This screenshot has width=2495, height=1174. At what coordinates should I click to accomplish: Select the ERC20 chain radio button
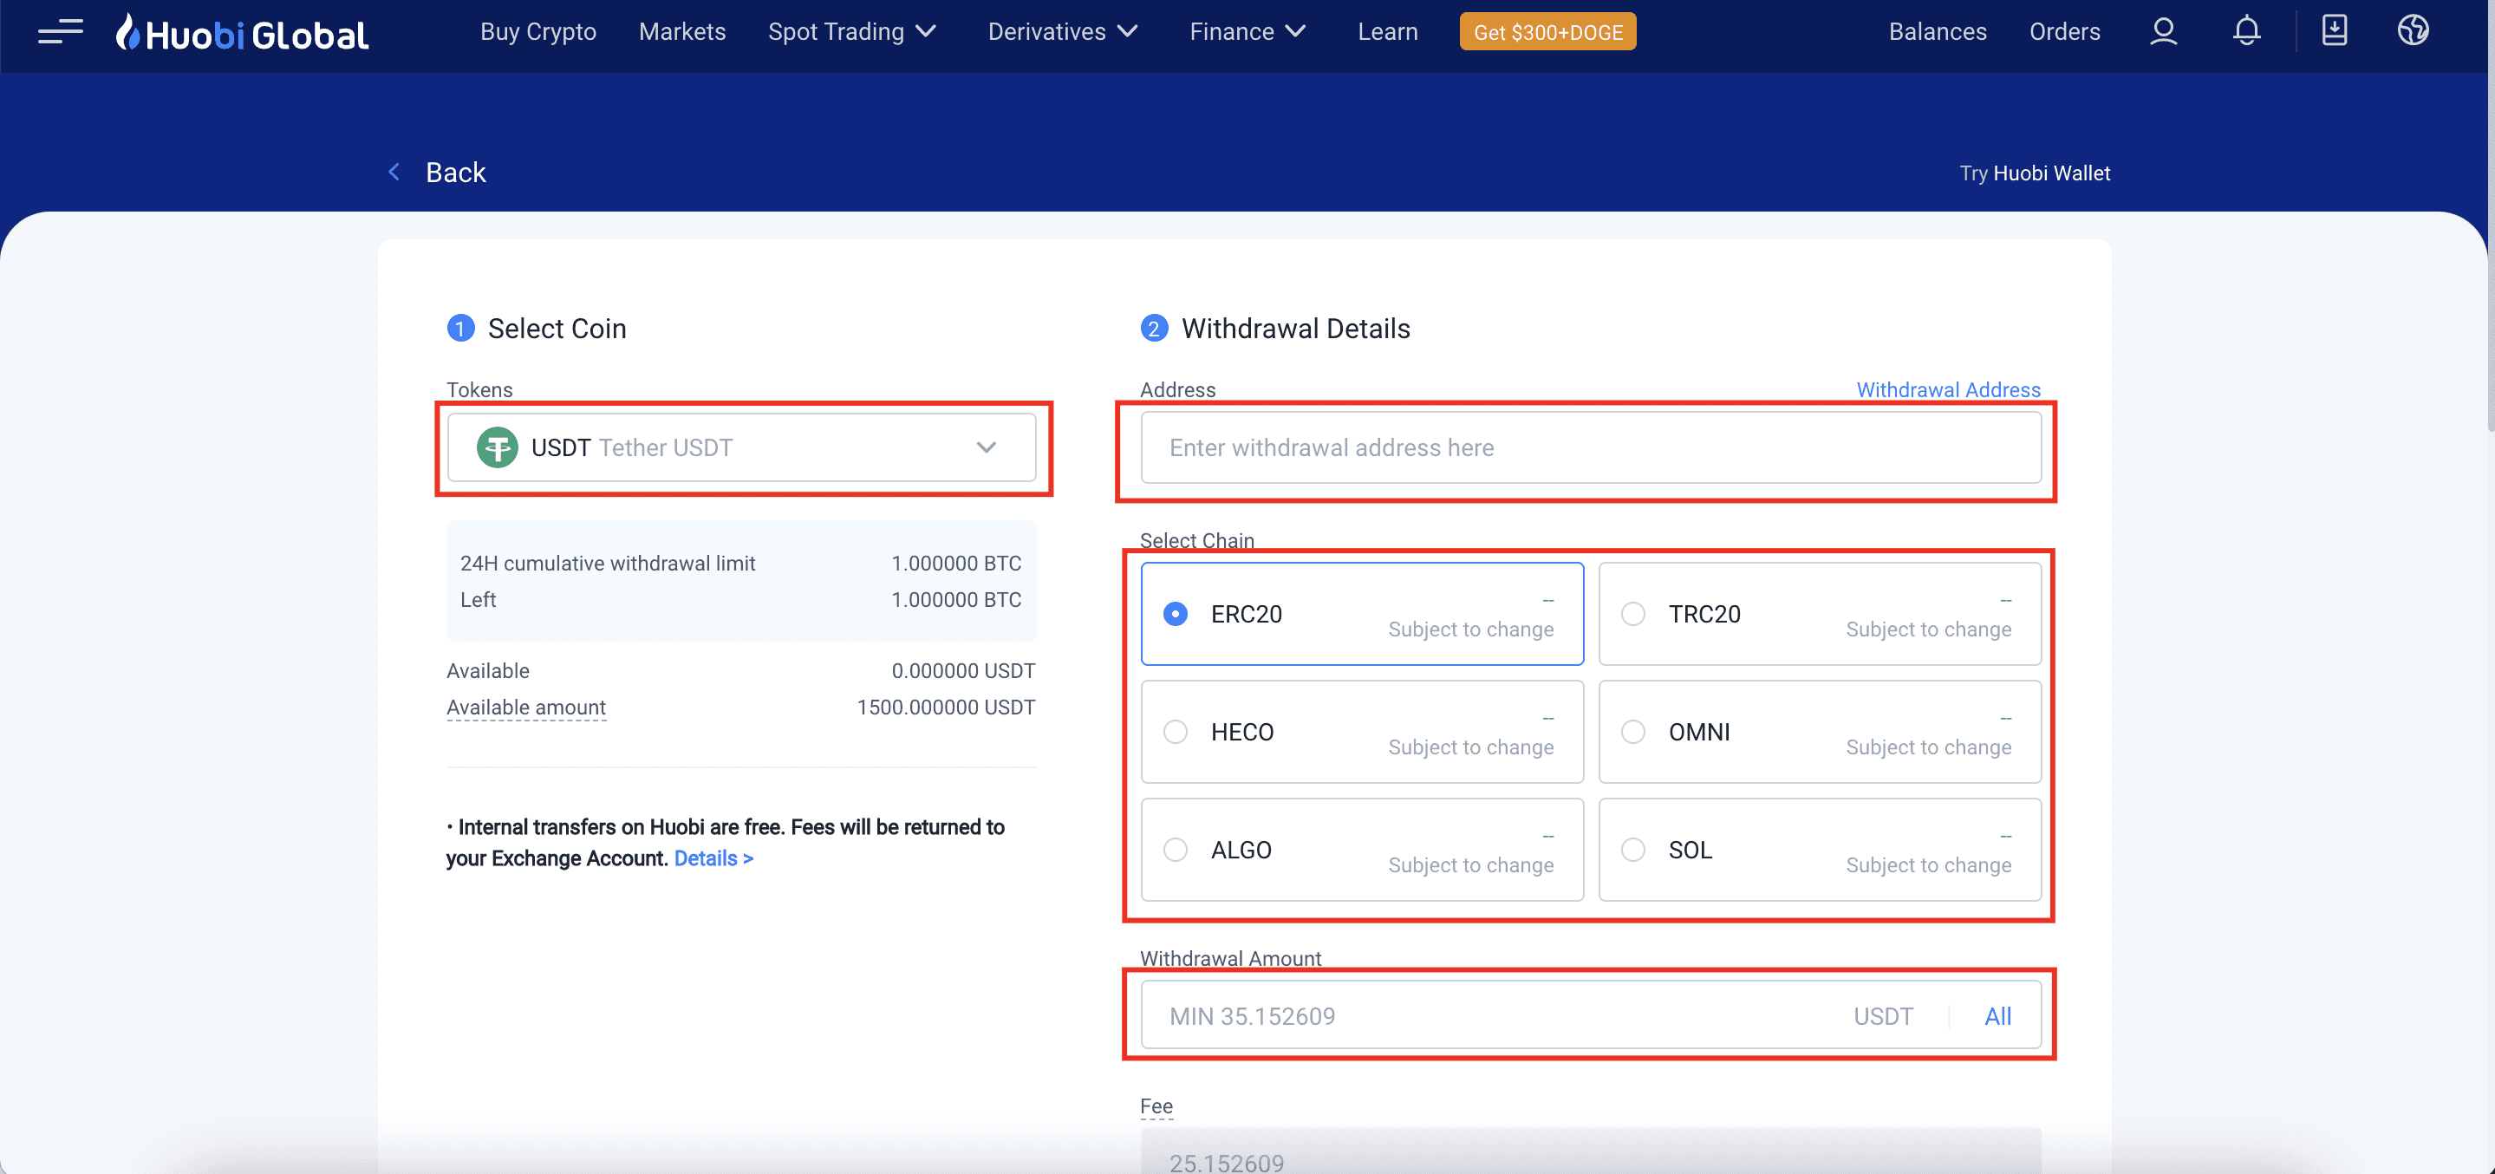point(1176,612)
